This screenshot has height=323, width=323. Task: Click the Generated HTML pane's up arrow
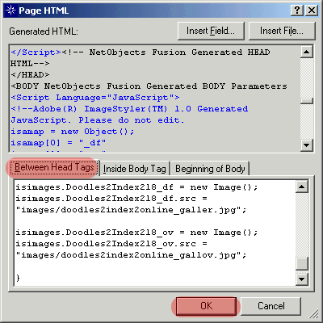point(307,52)
